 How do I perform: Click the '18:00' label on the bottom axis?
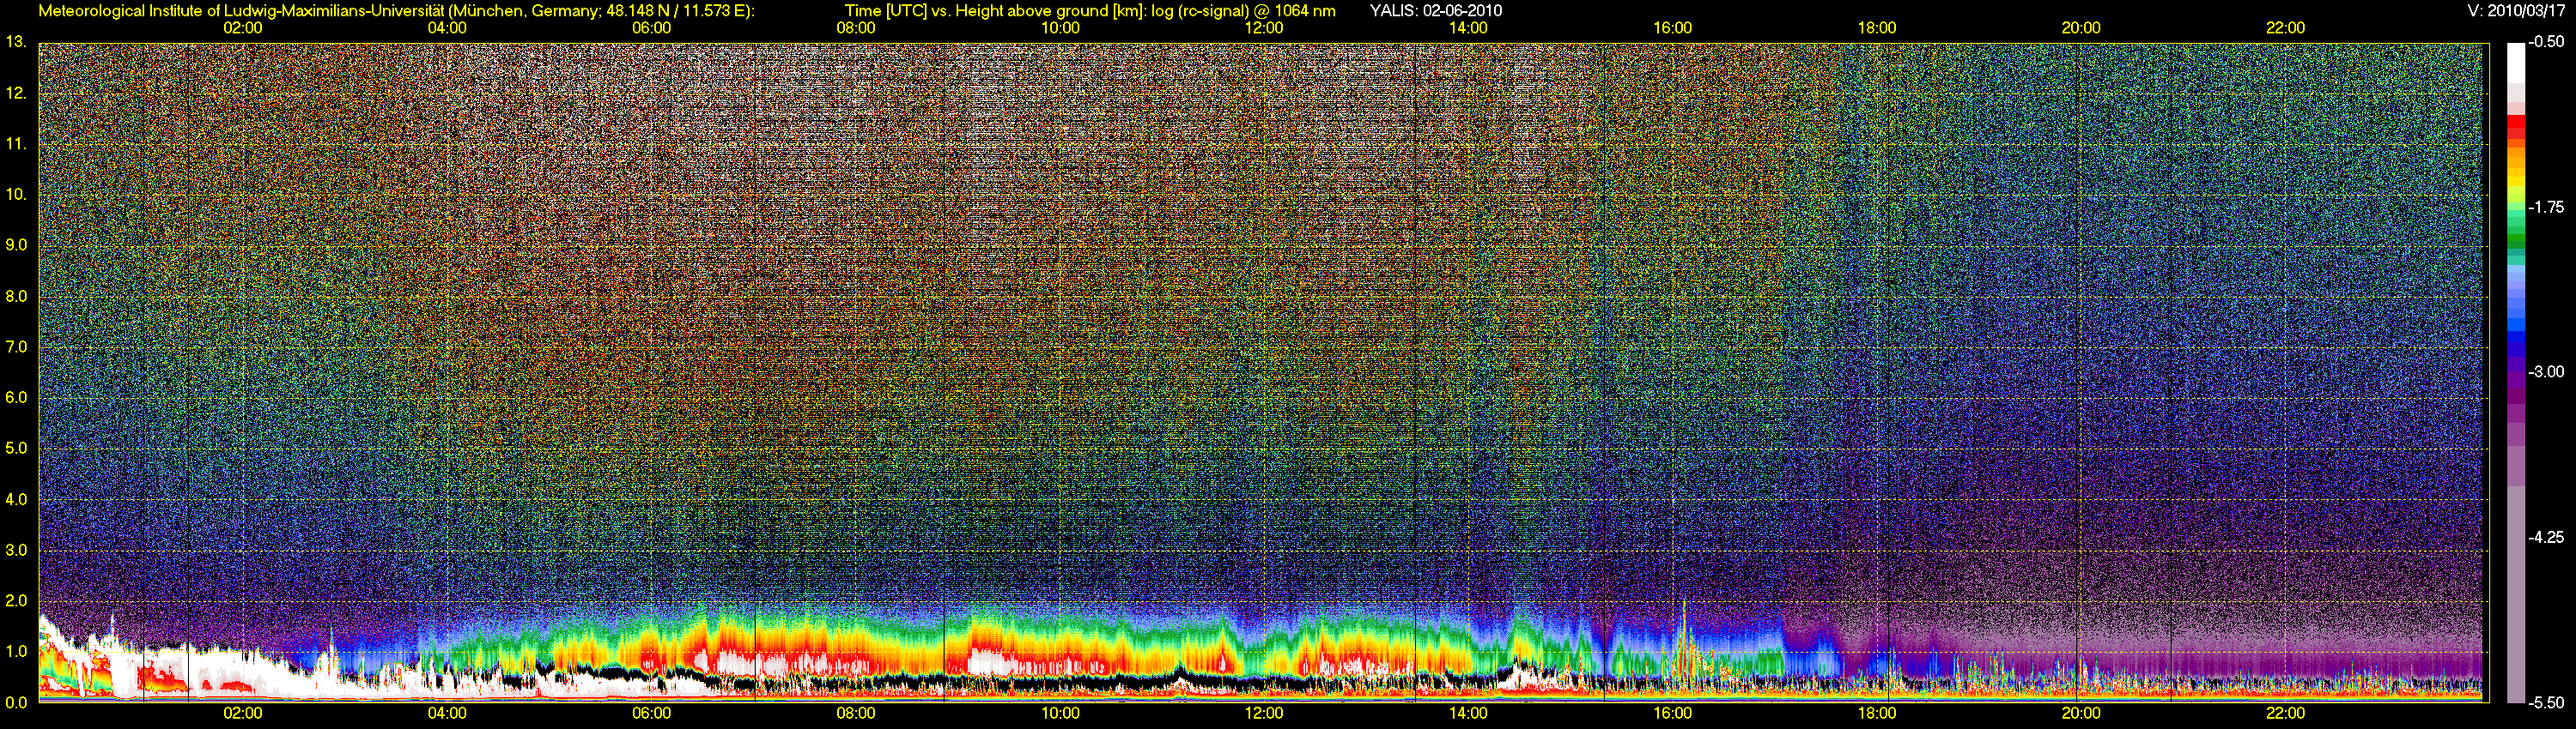(1877, 713)
